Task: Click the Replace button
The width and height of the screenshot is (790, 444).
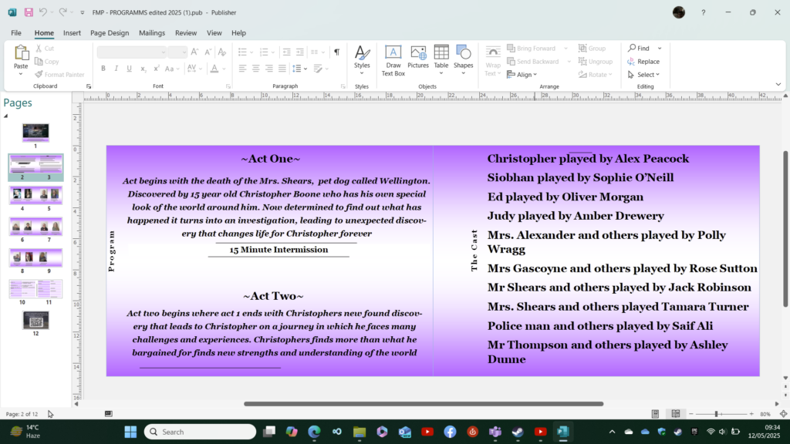Action: click(643, 62)
